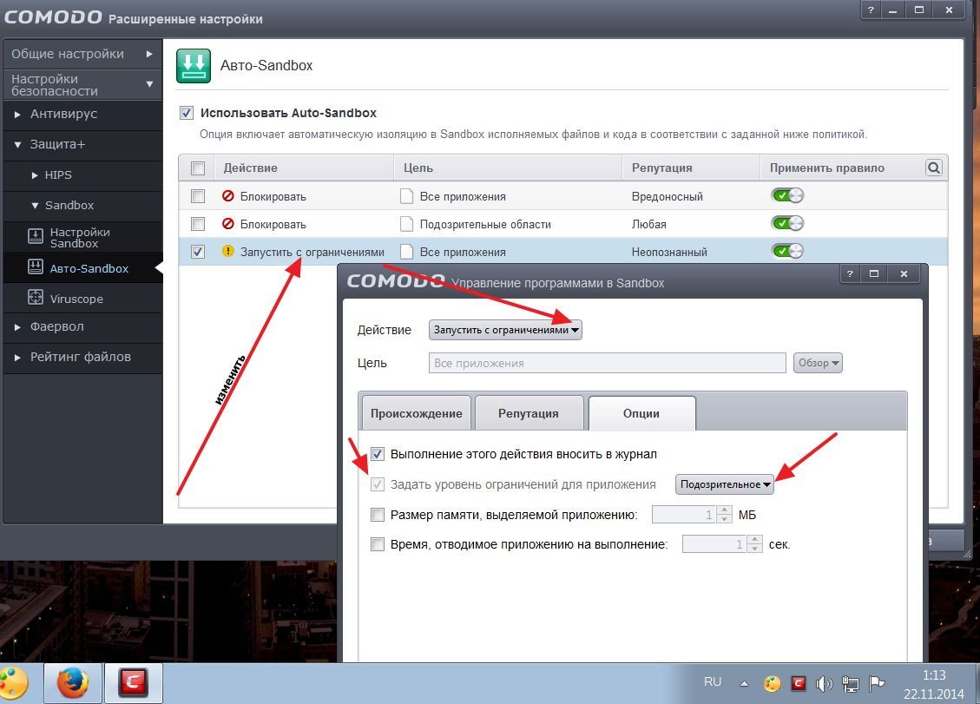980x704 pixels.
Task: Open the Действие dropdown
Action: (x=505, y=330)
